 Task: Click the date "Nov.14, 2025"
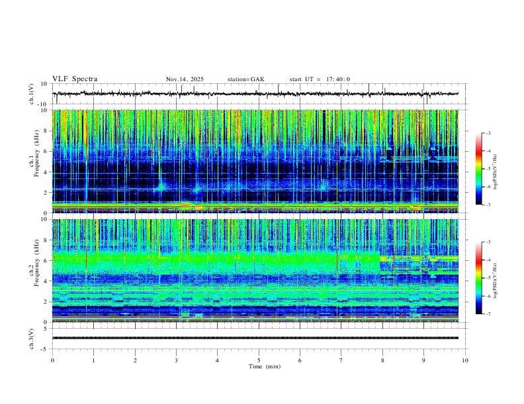tap(185, 79)
